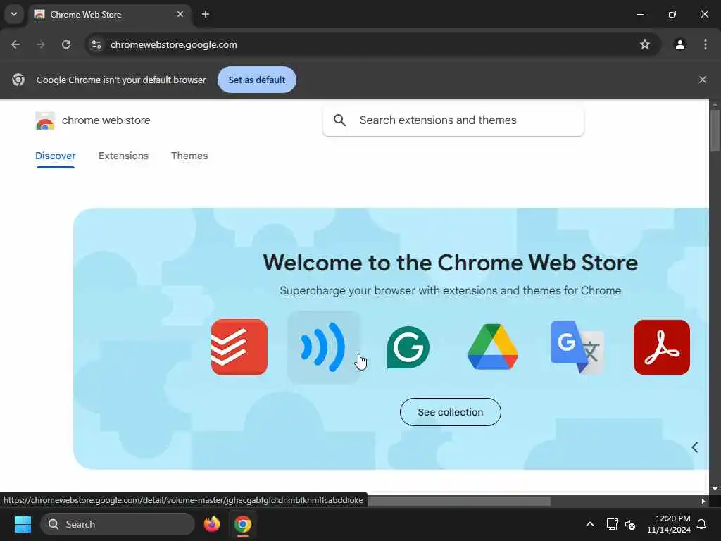Viewport: 721px width, 541px height.
Task: View site information icon in address bar
Action: 96,44
